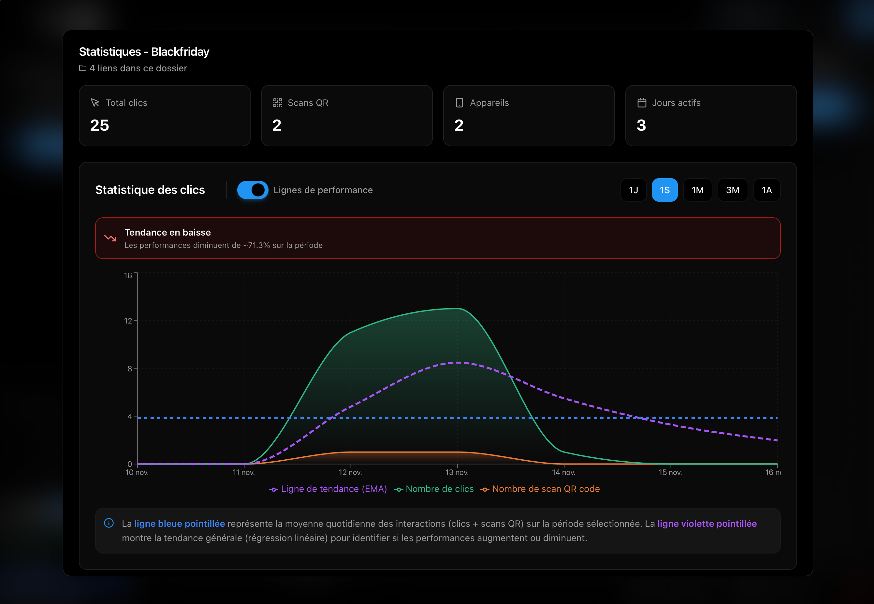Click the Ligne de tendance (EMA) legend
Screen dimensions: 874x604
(x=333, y=489)
